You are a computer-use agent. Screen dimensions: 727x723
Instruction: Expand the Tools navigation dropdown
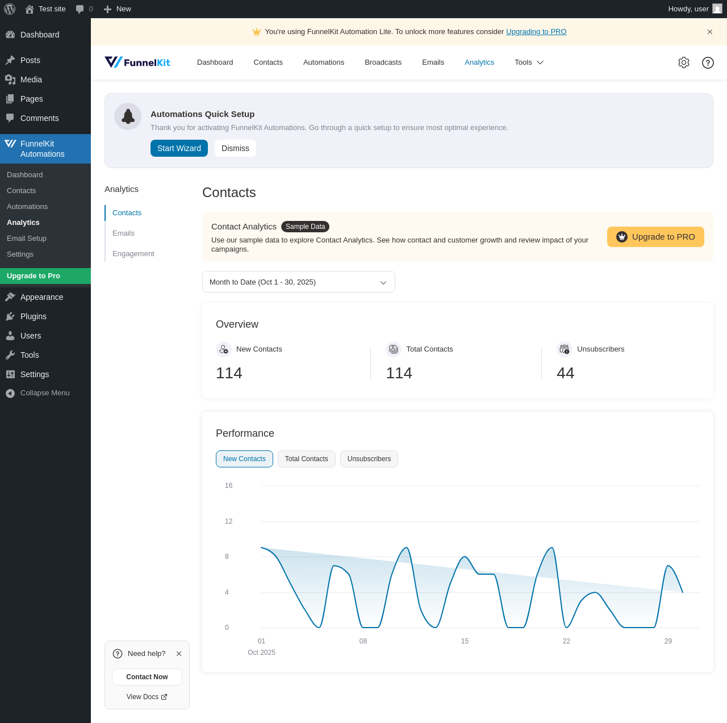pyautogui.click(x=529, y=62)
